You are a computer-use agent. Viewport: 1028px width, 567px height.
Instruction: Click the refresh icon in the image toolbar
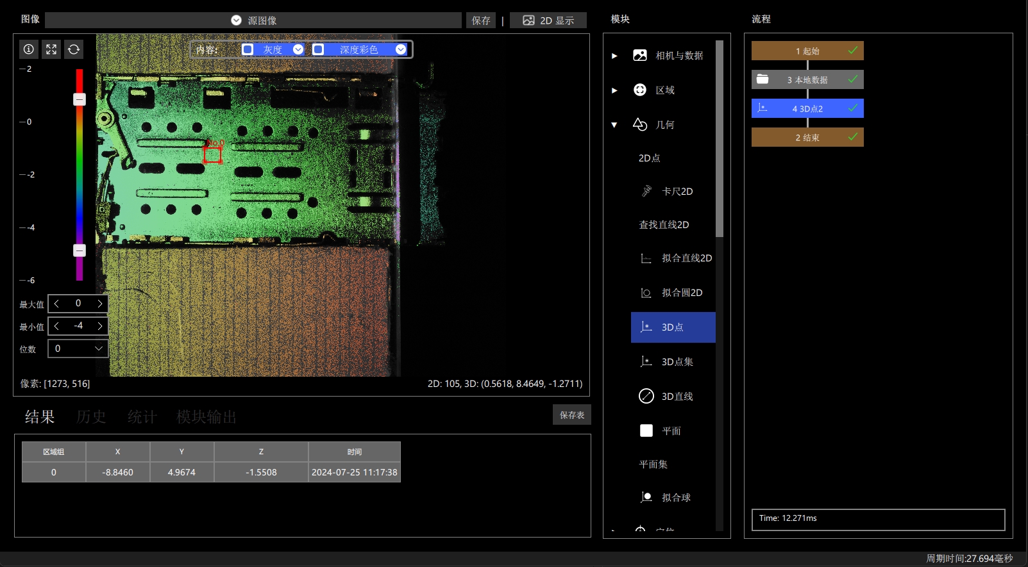pyautogui.click(x=74, y=49)
